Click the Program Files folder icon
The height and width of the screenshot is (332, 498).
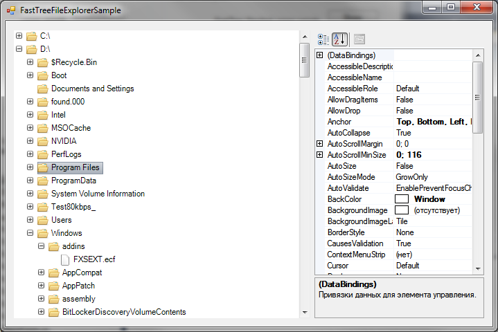pos(42,167)
